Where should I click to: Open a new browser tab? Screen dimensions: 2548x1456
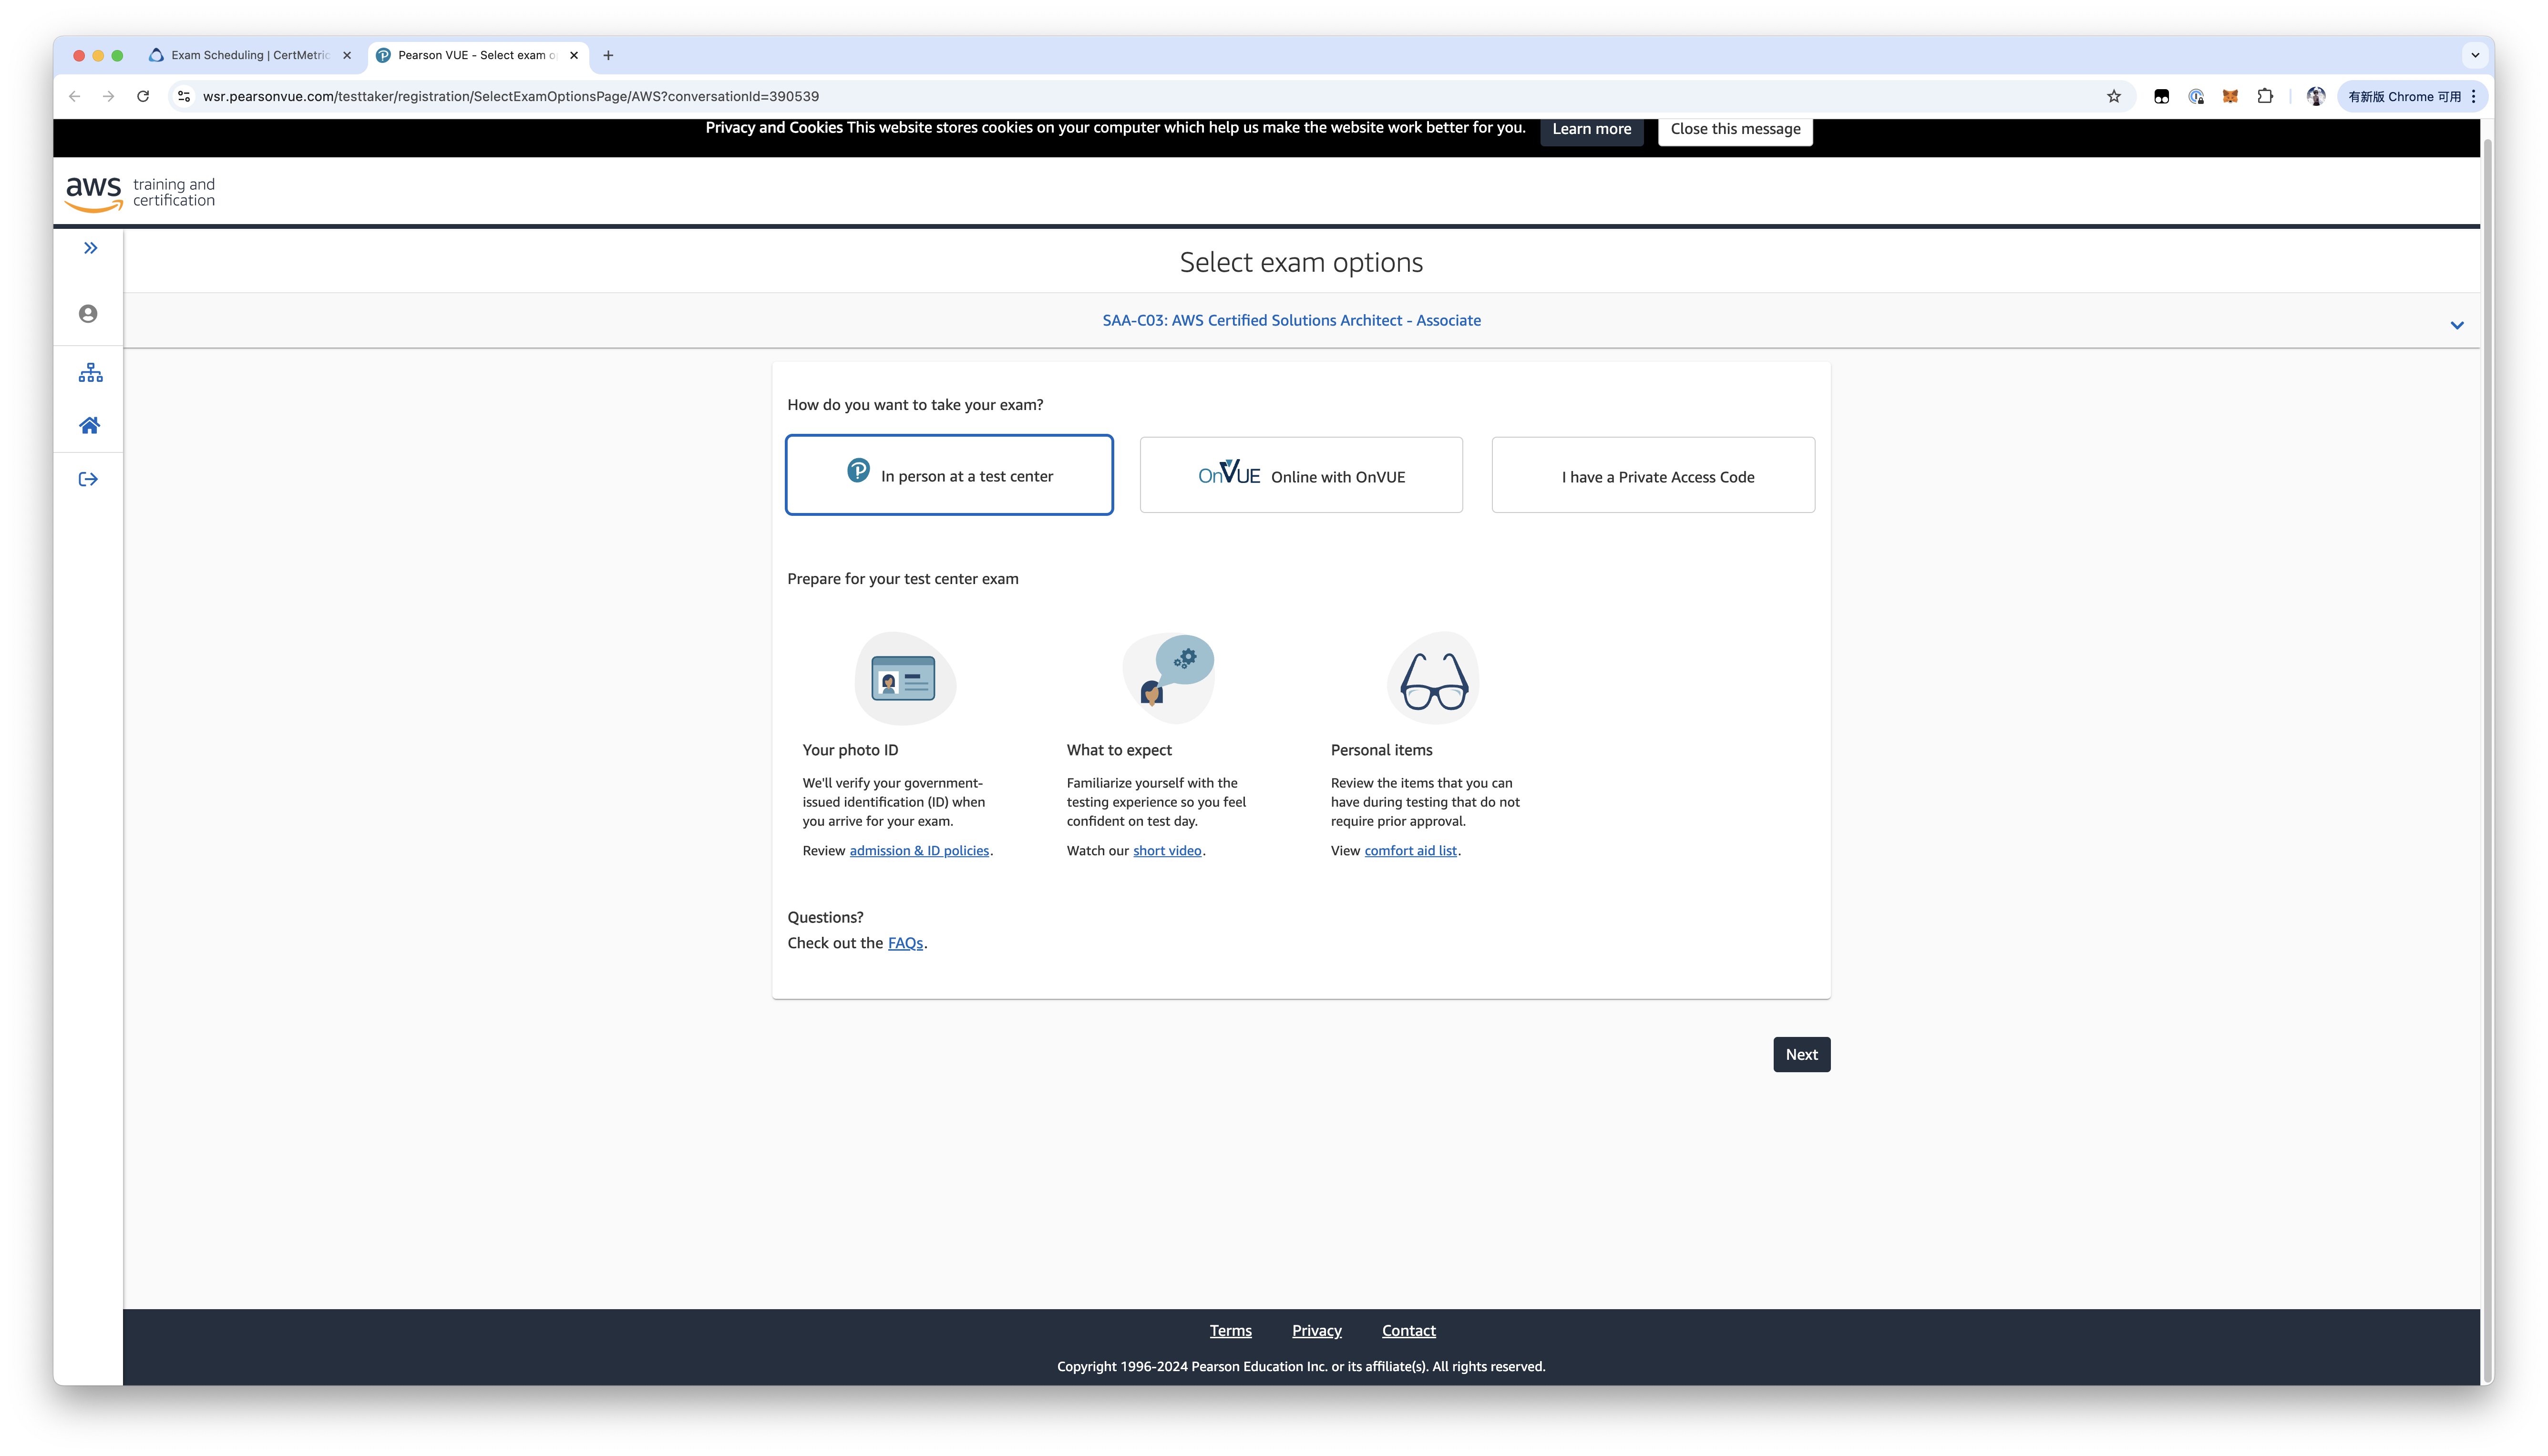coord(608,55)
